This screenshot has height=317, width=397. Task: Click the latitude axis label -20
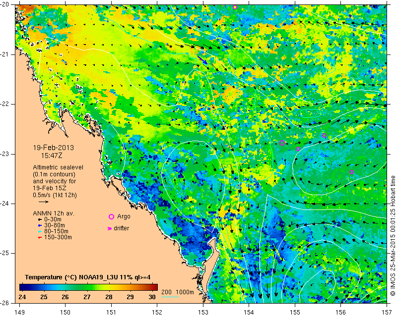pyautogui.click(x=5, y=5)
